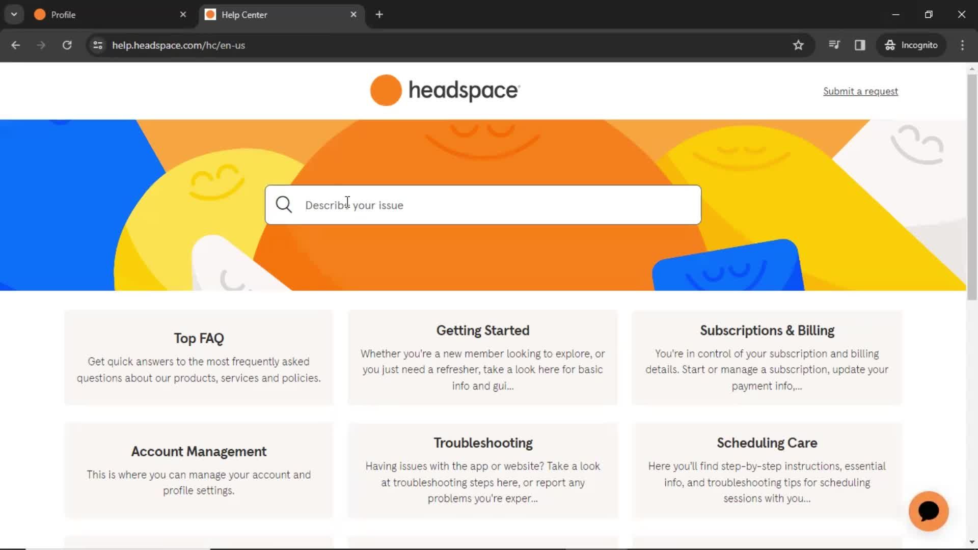Open the Troubleshooting category

pos(482,470)
